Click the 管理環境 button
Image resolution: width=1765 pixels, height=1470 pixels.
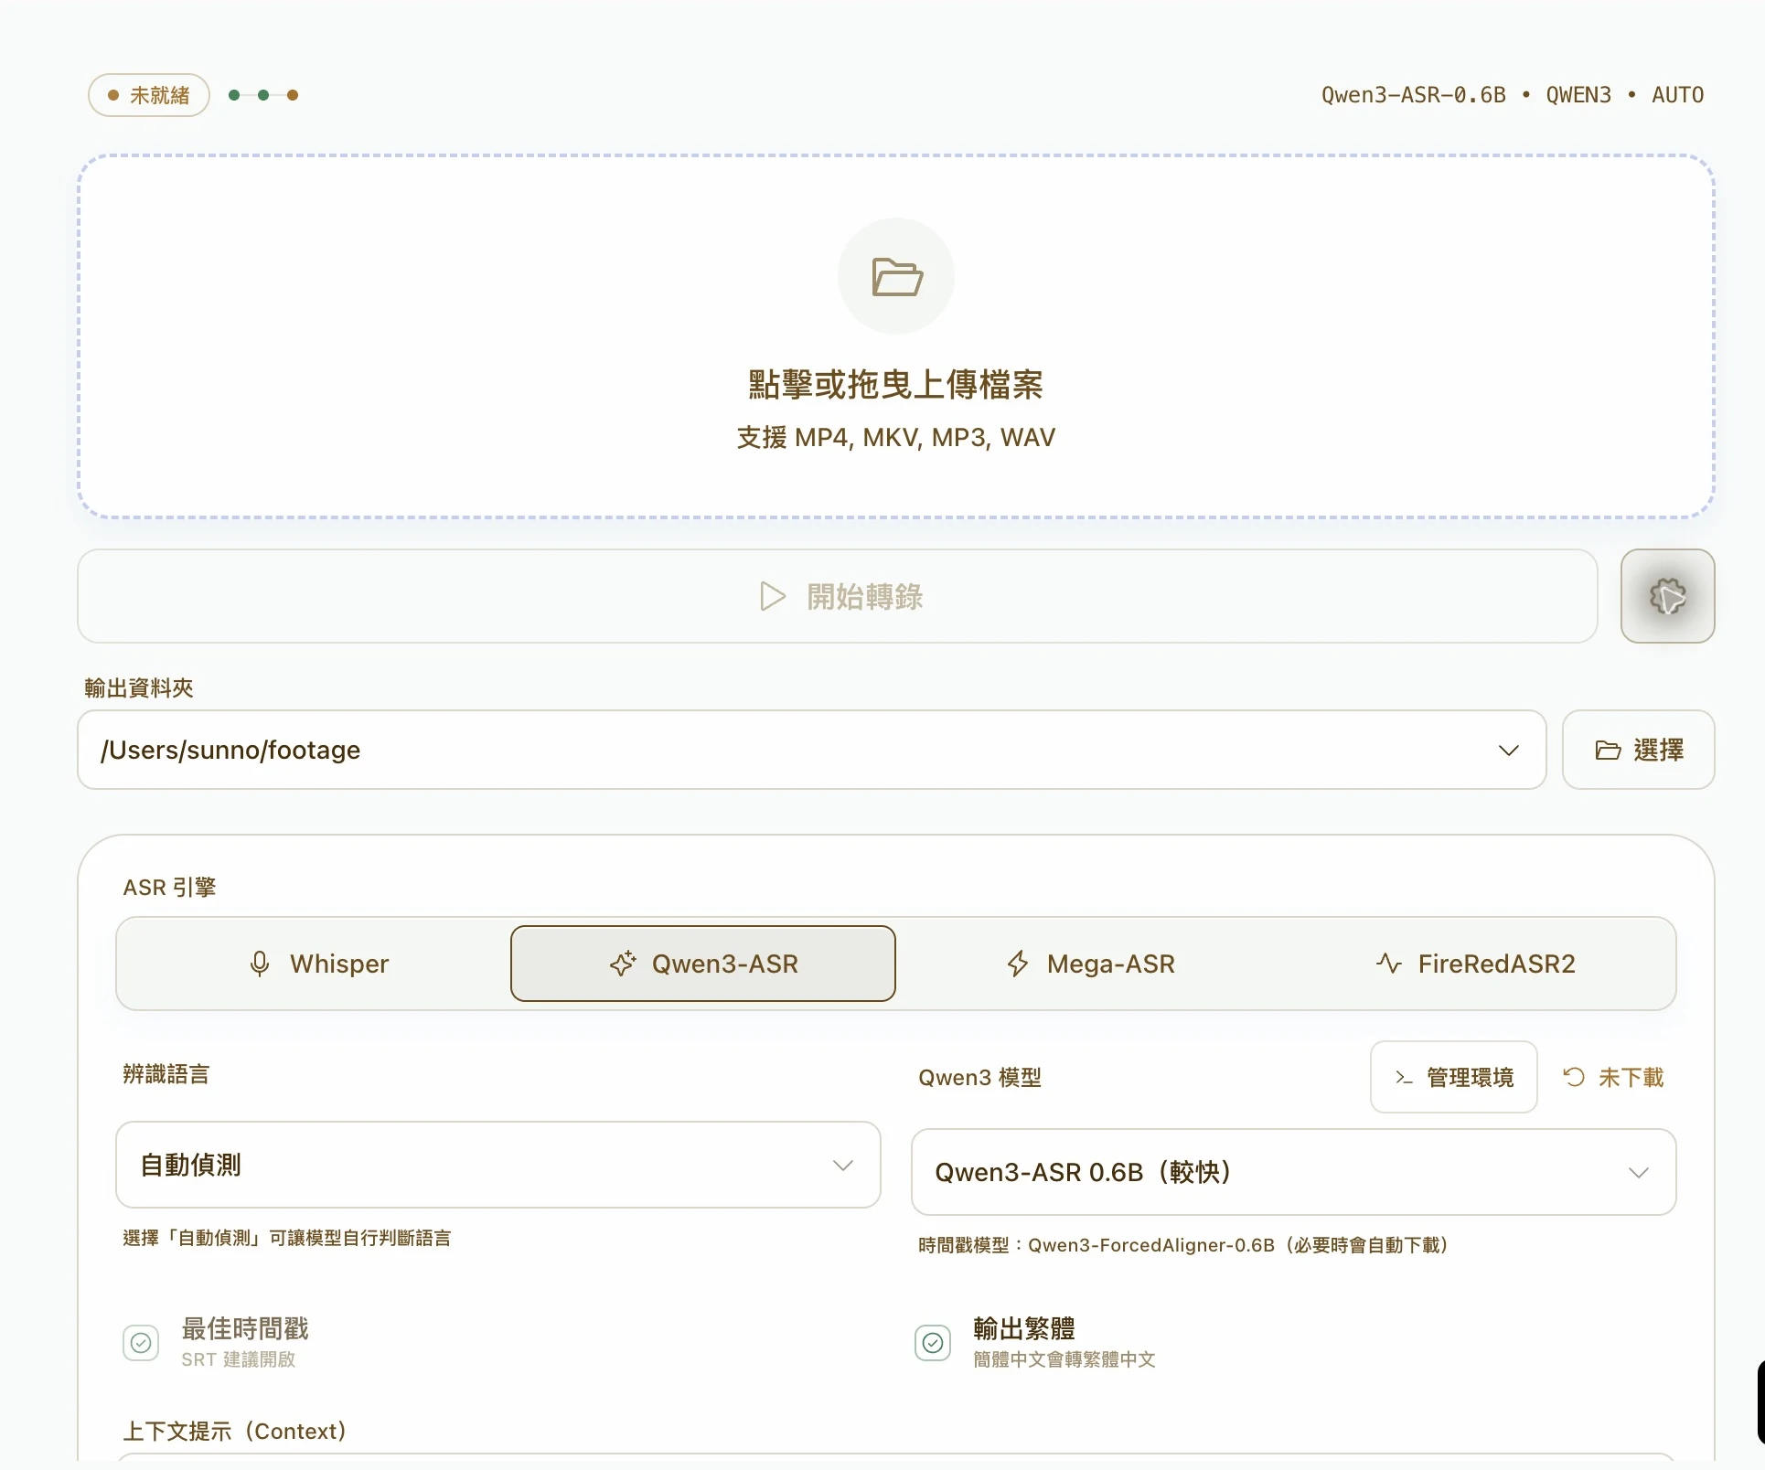click(1454, 1077)
